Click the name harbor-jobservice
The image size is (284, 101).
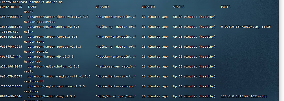pyautogui.click(x=40, y=22)
